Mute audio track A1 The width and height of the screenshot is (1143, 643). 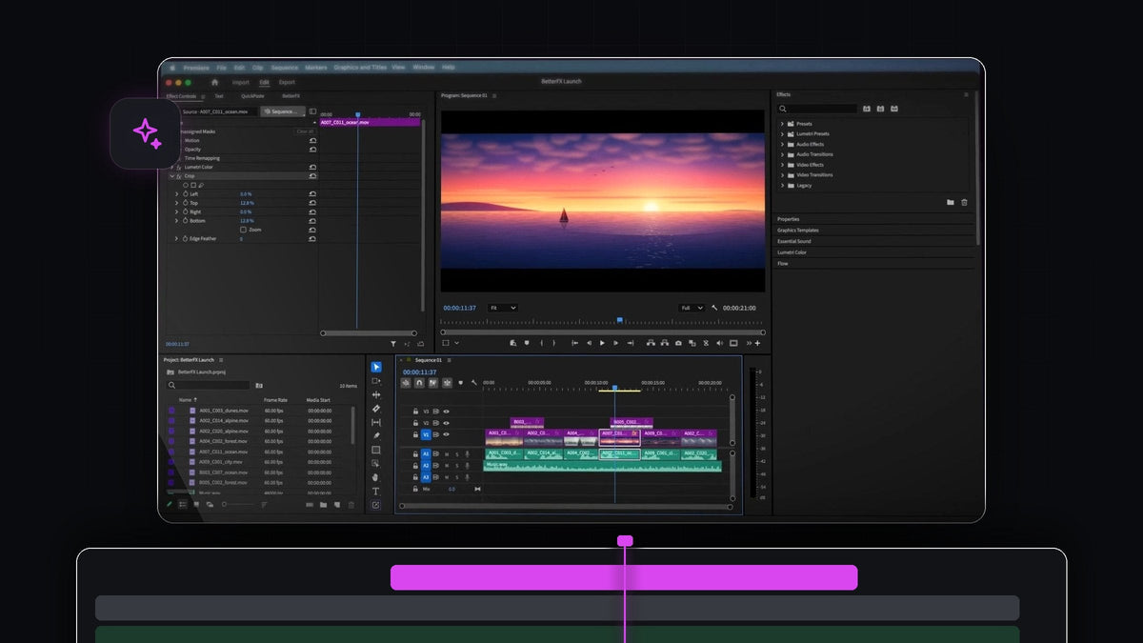click(x=447, y=454)
